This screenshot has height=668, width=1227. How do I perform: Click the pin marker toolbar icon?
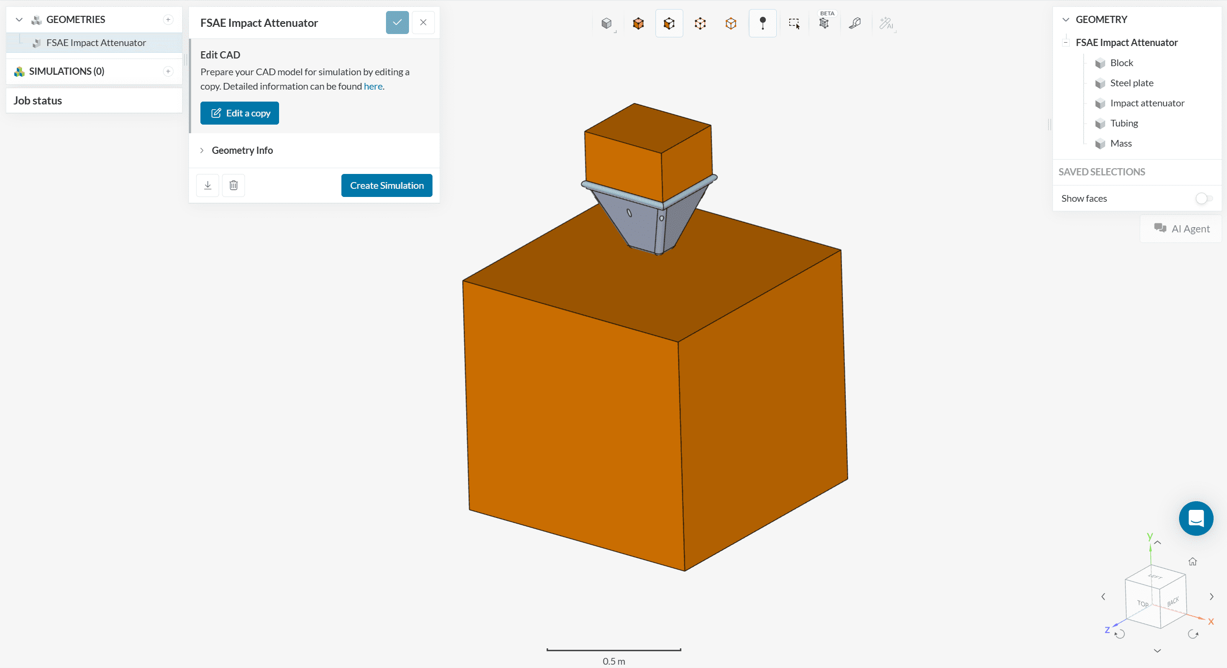[x=762, y=23]
